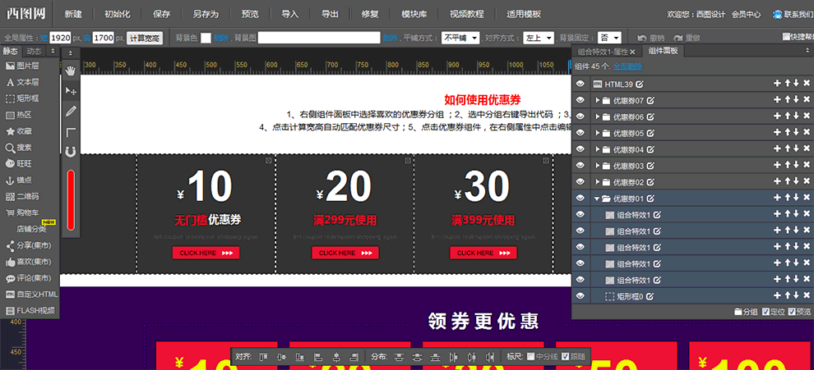Click distribute horizontal centers icon
Screen dimensions: 814x370
(472, 357)
